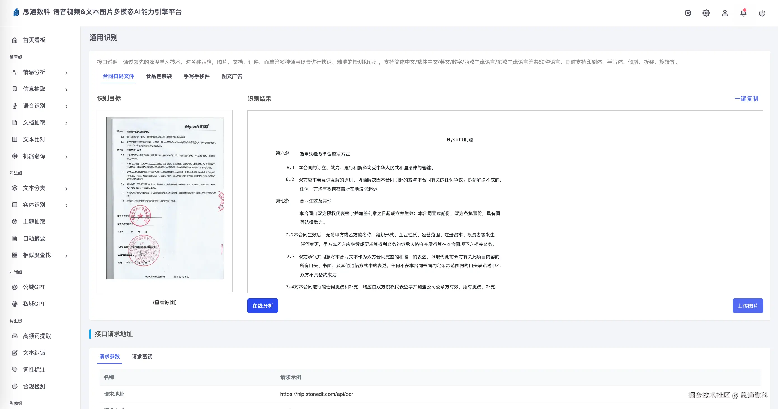Open the notification bell icon
778x409 pixels.
coord(743,13)
